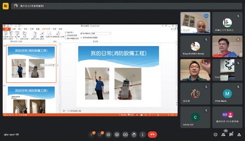Open the chat messages panel
245x141 pixels.
click(x=231, y=135)
